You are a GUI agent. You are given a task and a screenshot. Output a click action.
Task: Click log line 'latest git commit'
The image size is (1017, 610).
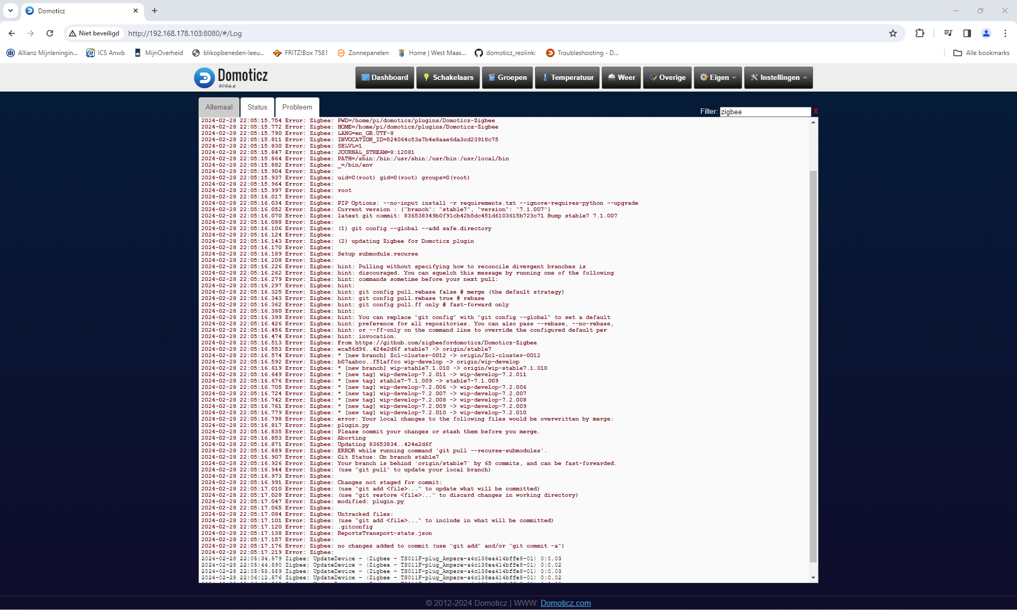pos(409,216)
